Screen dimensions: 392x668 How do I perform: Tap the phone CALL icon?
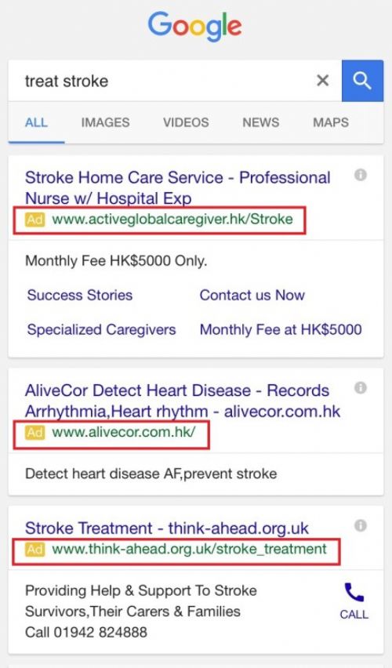click(x=354, y=601)
